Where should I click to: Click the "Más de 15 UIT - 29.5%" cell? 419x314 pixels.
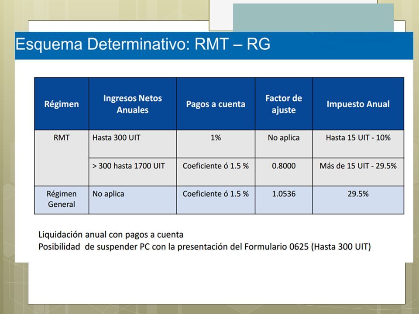(358, 172)
